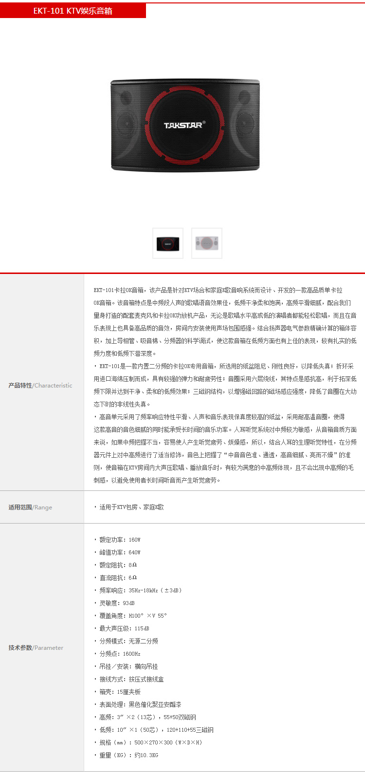Screen dimensions: 365x780
Task: Click the 适用范围/Range section label
Action: coord(30,507)
